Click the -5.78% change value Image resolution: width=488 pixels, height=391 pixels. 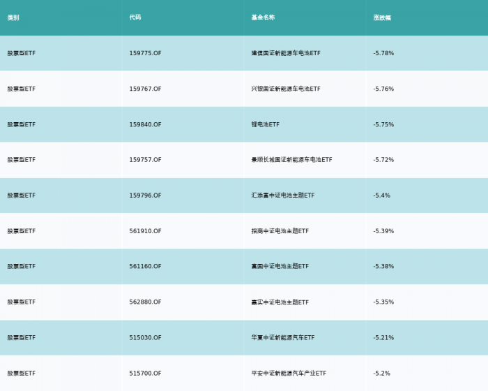click(x=383, y=53)
